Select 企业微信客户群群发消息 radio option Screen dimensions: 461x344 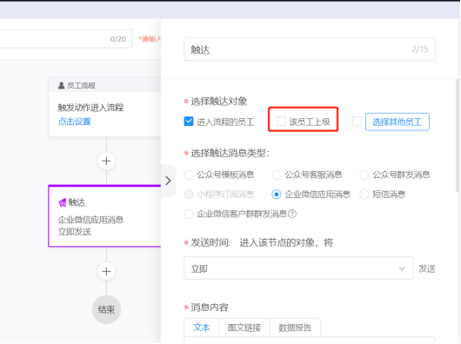[189, 214]
